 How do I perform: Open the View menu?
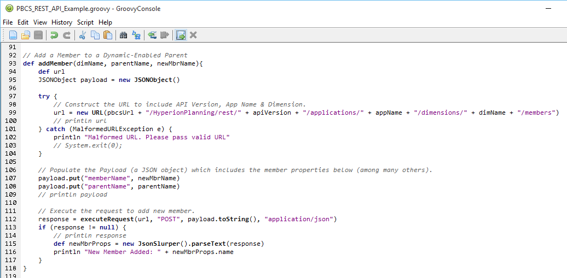click(x=40, y=22)
